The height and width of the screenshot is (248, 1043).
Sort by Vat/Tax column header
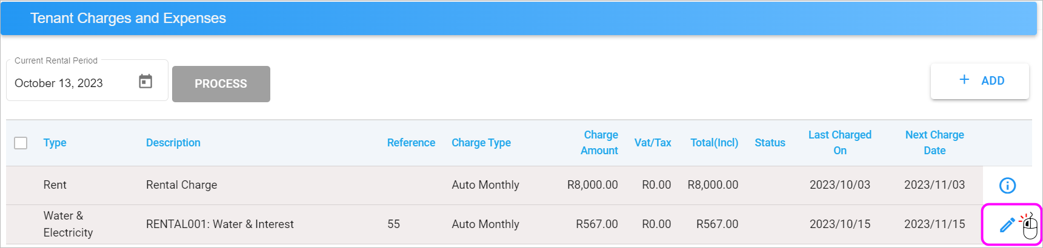point(653,143)
